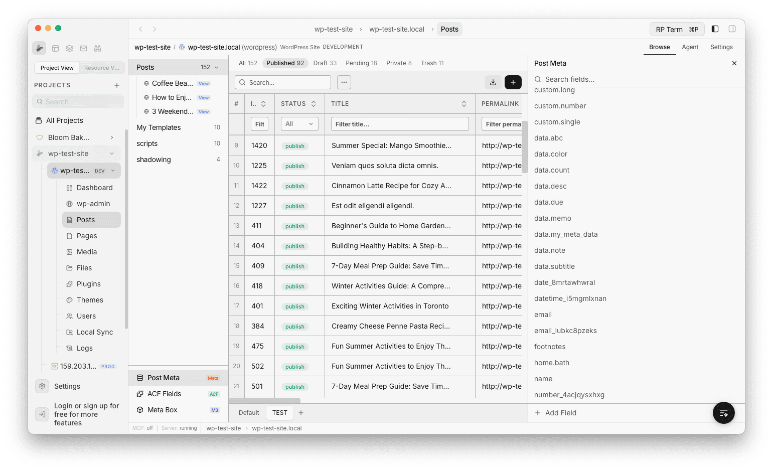Click the layout/grid icon beside the hammer icon
The width and height of the screenshot is (773, 471).
55,48
